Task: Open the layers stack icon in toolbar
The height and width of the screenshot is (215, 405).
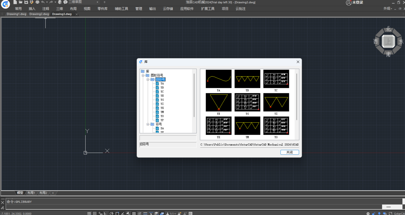Action: point(60,2)
